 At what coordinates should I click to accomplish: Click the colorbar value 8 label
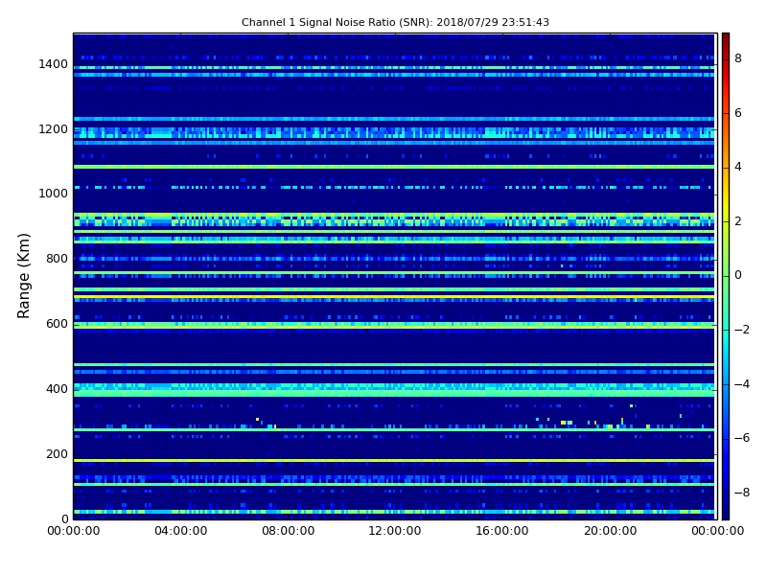738,58
